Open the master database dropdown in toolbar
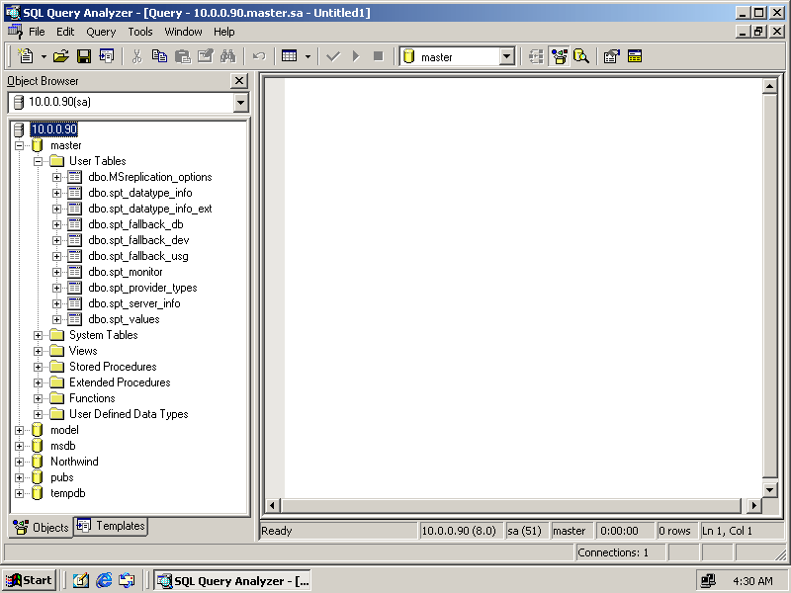Image resolution: width=791 pixels, height=593 pixels. coord(506,56)
